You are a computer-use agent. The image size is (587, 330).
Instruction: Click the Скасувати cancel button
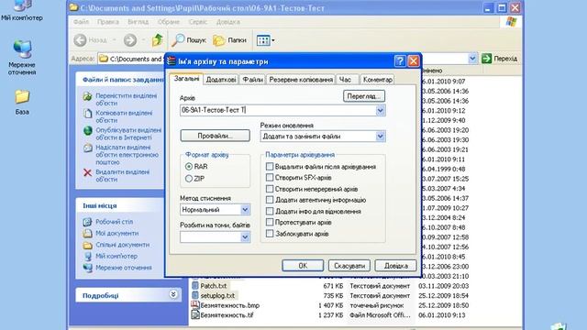click(349, 266)
